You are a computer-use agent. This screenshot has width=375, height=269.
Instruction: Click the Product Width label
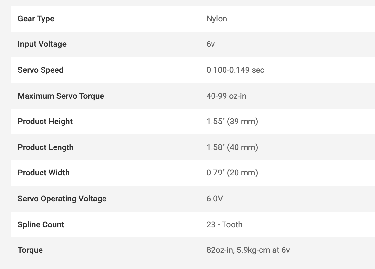pos(44,173)
